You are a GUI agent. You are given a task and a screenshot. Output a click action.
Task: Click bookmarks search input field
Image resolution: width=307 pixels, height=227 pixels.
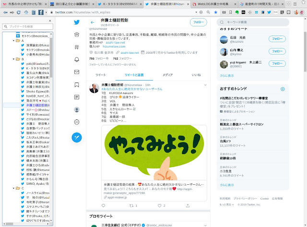[x=28, y=26]
